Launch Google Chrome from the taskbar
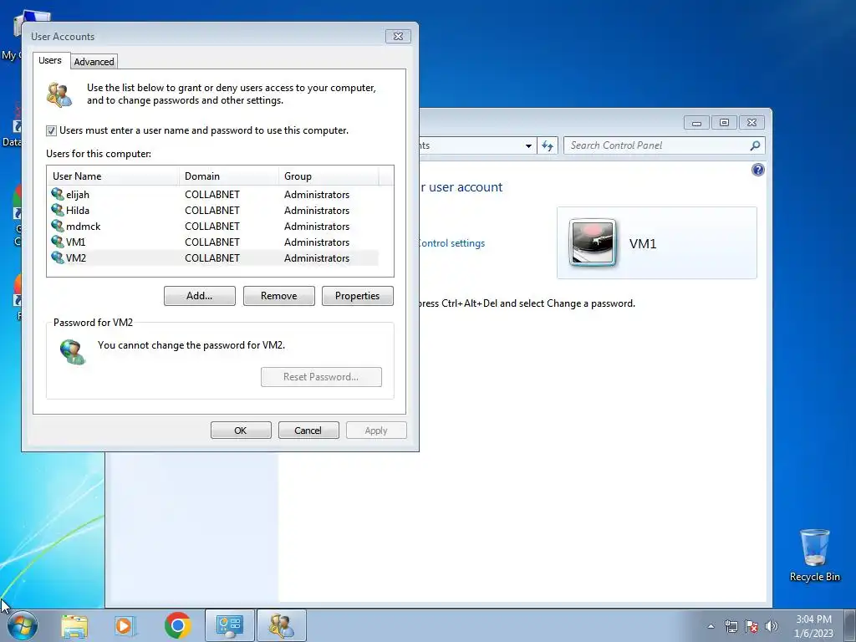The image size is (856, 642). pyautogui.click(x=177, y=625)
